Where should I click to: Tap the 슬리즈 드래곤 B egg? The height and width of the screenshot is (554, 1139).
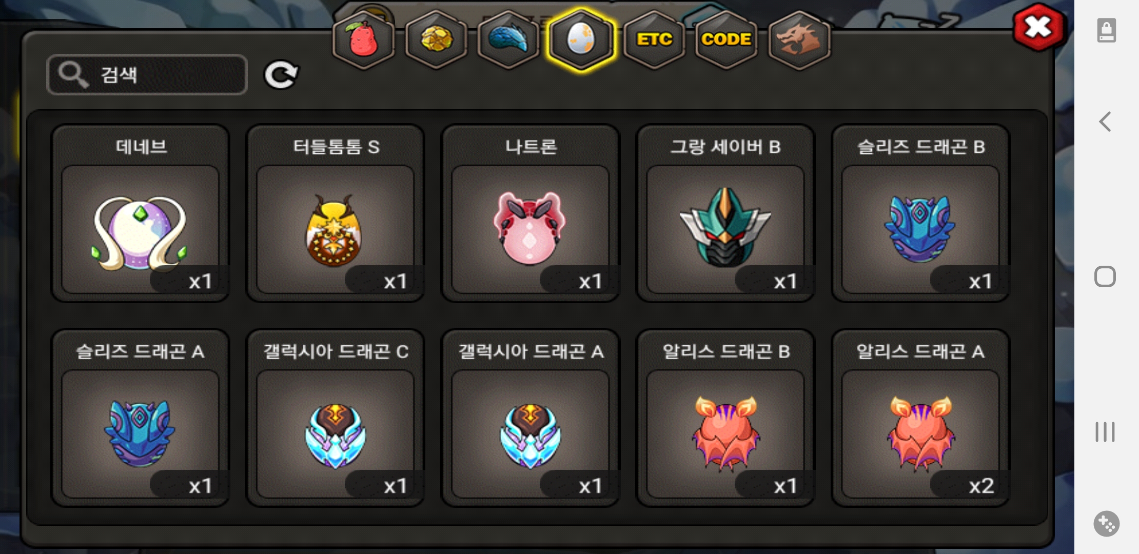point(920,213)
